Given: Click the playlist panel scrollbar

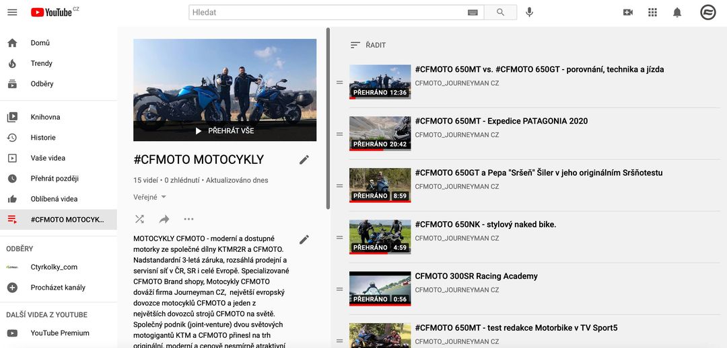Looking at the screenshot, I should pyautogui.click(x=328, y=118).
